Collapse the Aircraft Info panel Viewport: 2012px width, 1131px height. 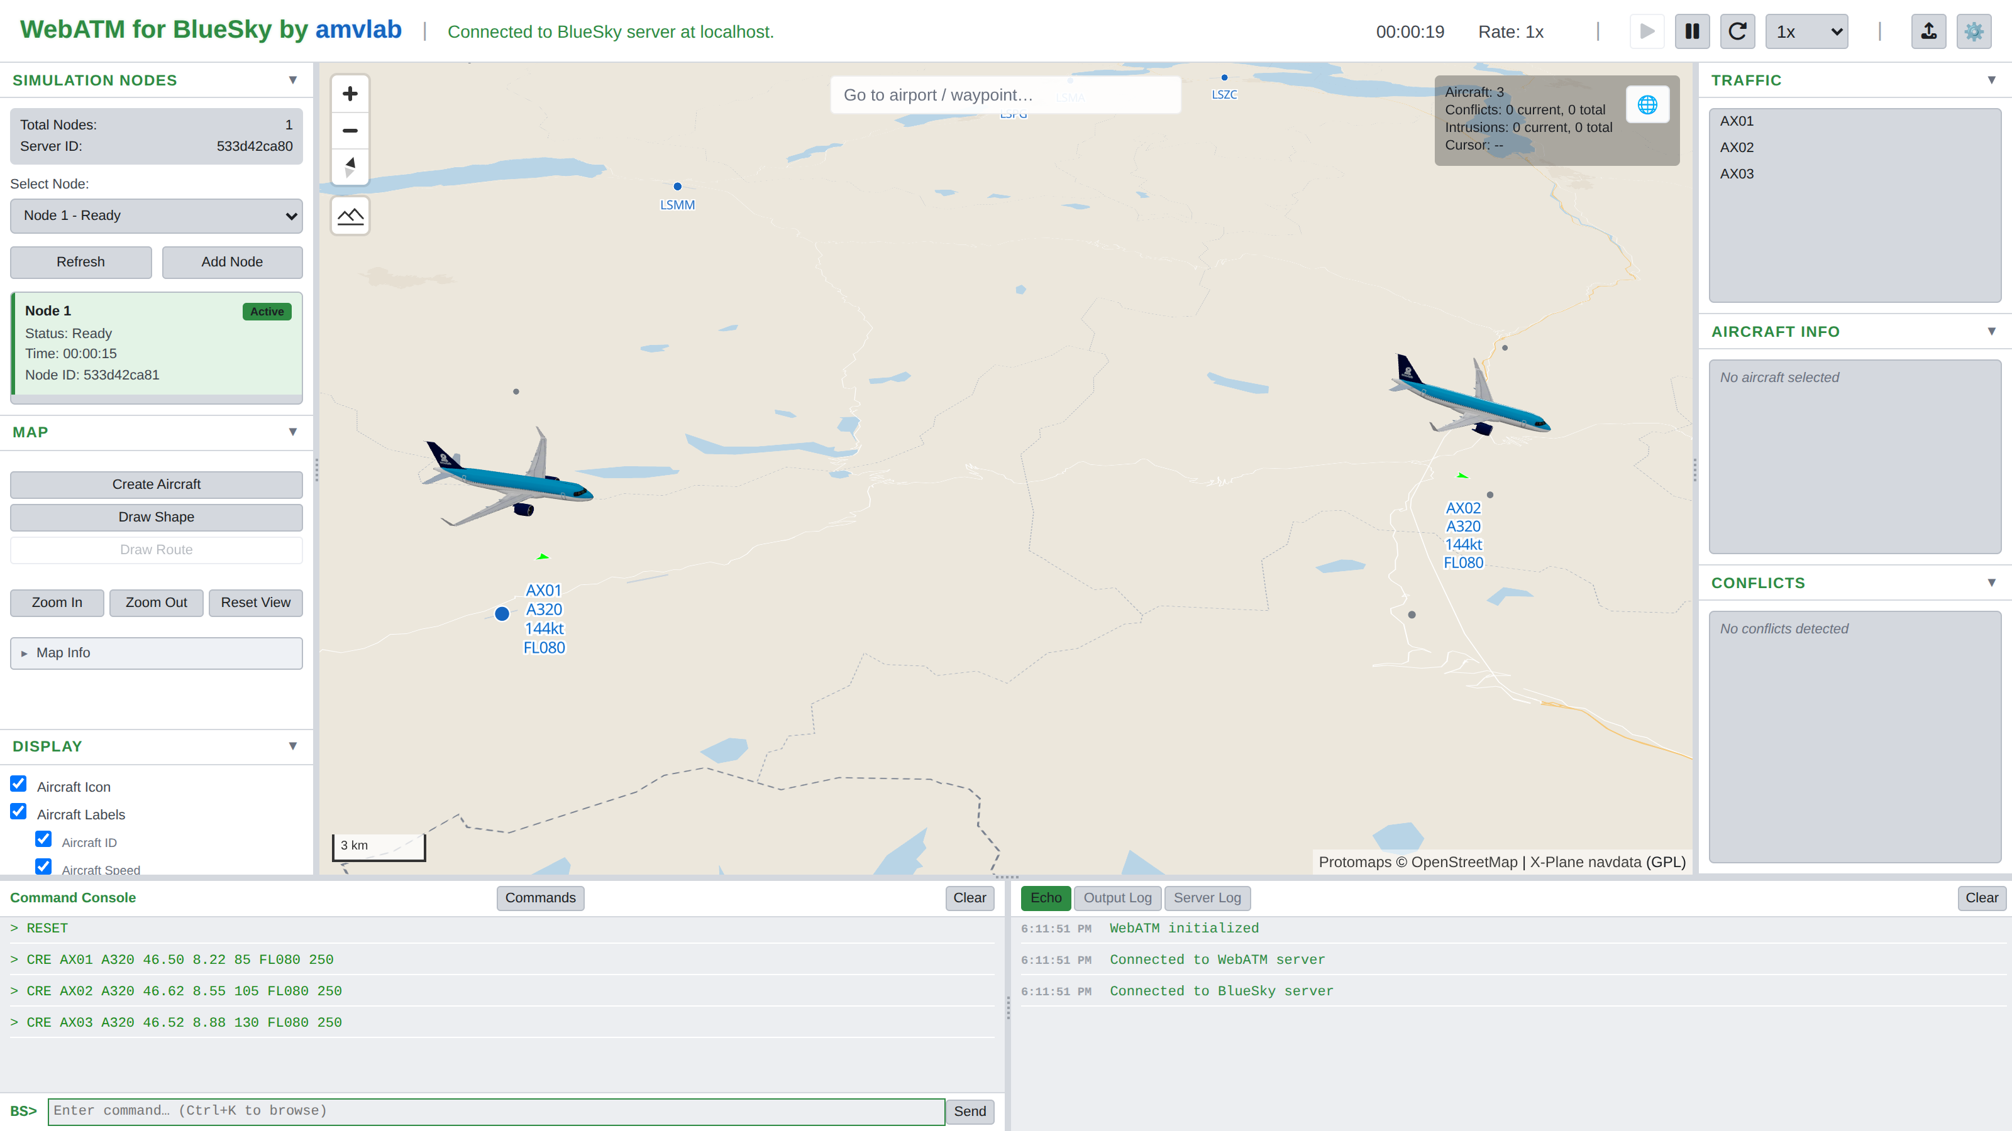click(1991, 331)
